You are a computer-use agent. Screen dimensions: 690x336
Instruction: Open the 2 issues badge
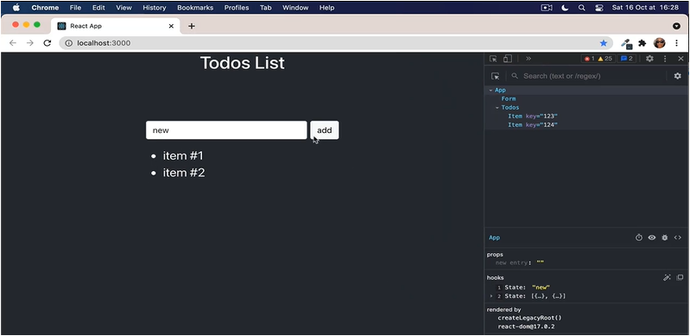point(627,59)
